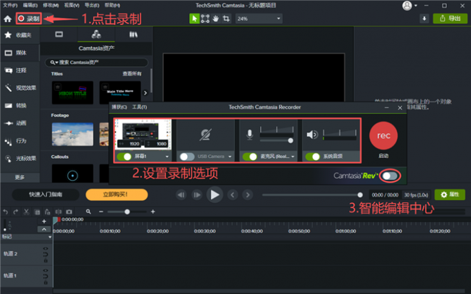The width and height of the screenshot is (471, 294).
Task: Open the 转换 transitions panel
Action: tap(19, 106)
